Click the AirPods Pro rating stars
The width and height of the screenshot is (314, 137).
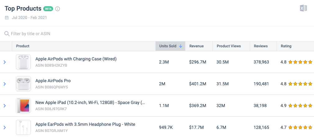(300, 84)
